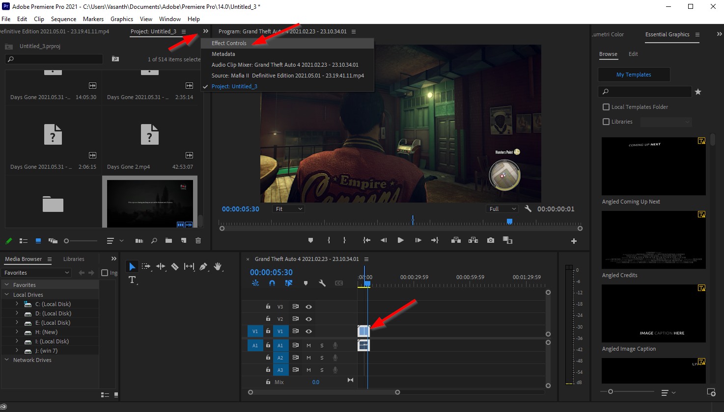Export frame with camera icon

[x=491, y=240]
